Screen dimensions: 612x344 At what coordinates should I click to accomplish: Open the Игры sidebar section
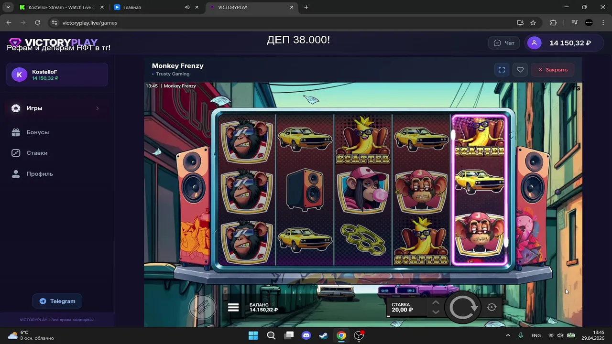[57, 108]
